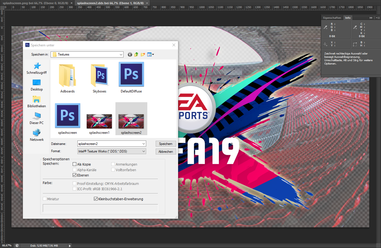
Task: Select Dieser PC in the places sidebar
Action: pyautogui.click(x=37, y=119)
